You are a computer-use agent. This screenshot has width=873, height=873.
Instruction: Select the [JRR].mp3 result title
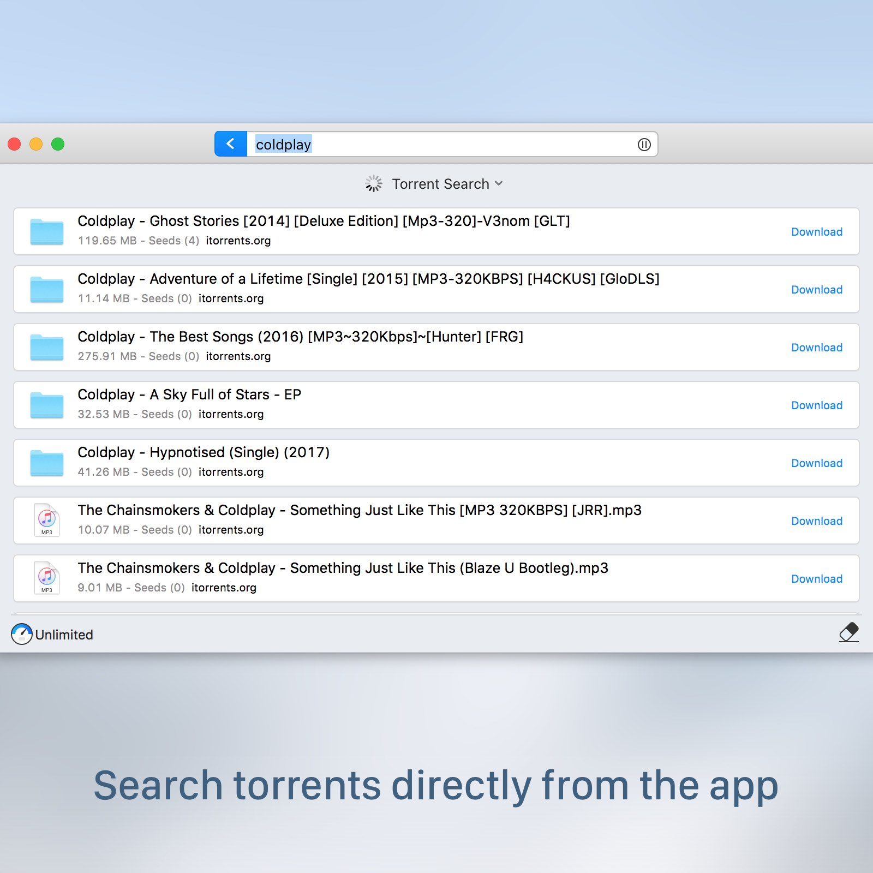tap(360, 510)
